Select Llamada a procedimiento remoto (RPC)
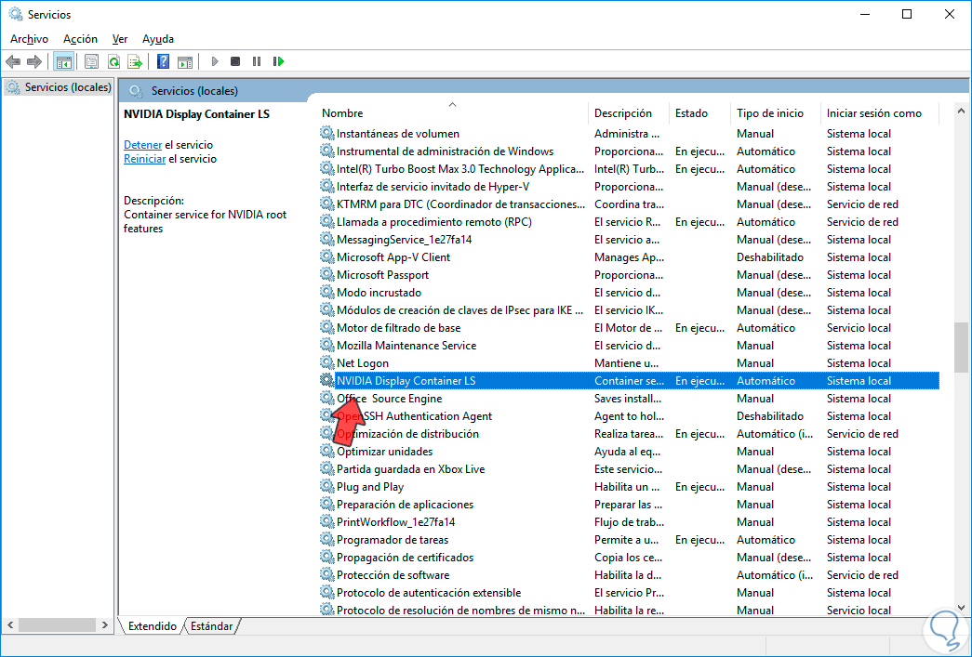This screenshot has width=972, height=657. (x=629, y=222)
